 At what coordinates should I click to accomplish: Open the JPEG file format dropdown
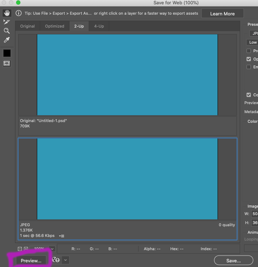coord(254,33)
